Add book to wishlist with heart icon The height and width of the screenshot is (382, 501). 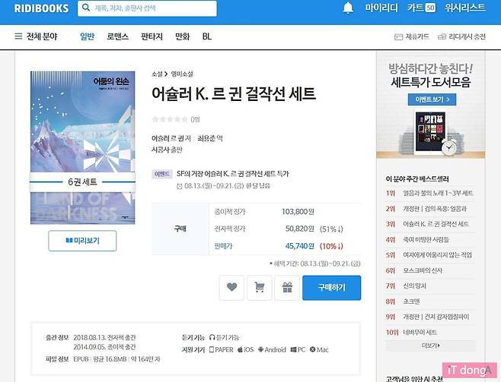click(231, 288)
